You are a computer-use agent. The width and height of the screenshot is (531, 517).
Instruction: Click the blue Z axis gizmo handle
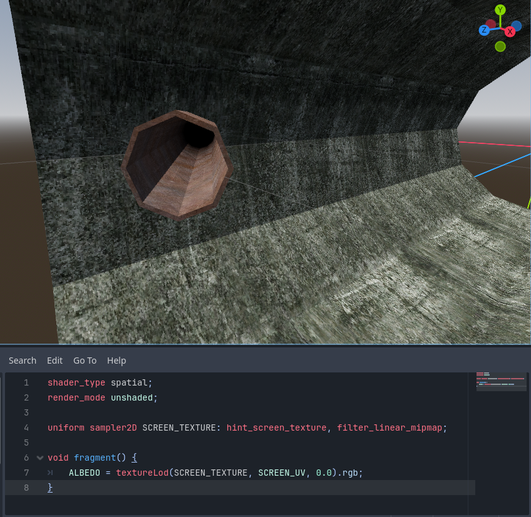(484, 30)
